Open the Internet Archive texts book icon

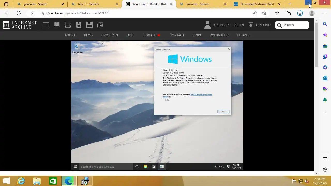point(57,25)
